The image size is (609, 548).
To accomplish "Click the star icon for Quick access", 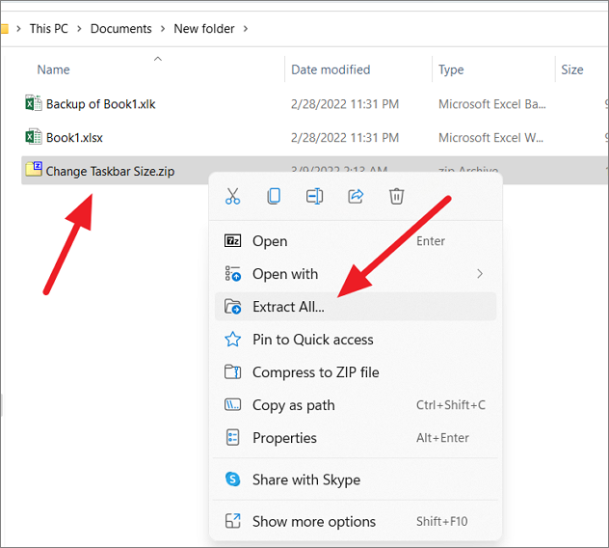I will pos(232,340).
